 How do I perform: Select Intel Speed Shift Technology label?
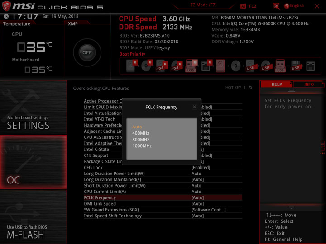[x=113, y=216]
